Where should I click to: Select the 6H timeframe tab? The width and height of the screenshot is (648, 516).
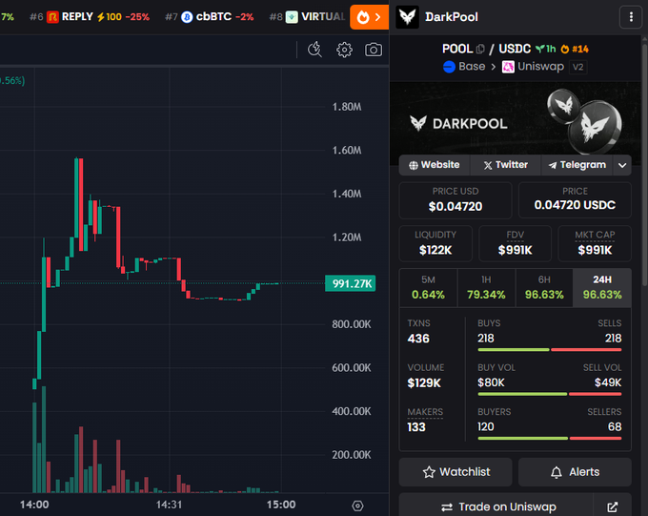coord(544,288)
